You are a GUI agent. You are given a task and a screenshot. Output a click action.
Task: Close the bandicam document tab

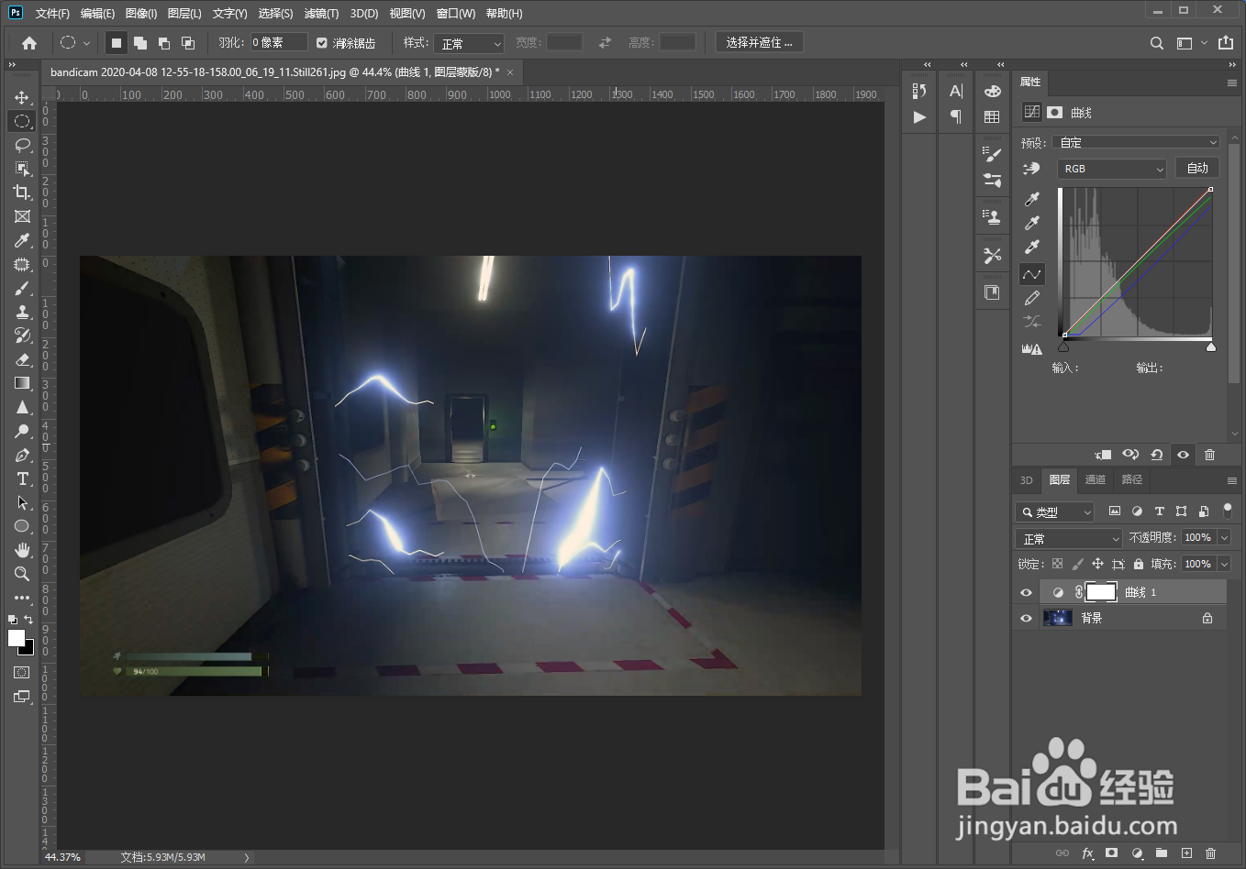[x=510, y=72]
